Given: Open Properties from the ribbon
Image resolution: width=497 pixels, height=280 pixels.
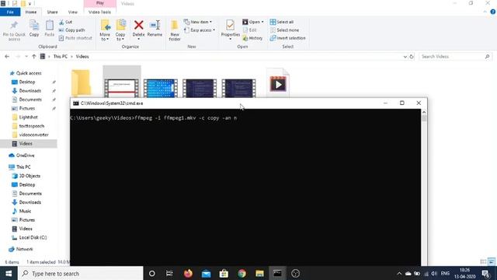Looking at the screenshot, I should coord(231,30).
